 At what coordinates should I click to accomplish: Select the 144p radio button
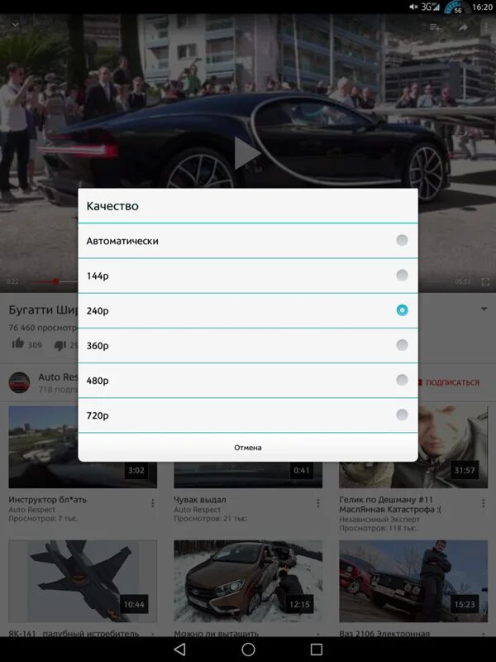[x=402, y=276]
